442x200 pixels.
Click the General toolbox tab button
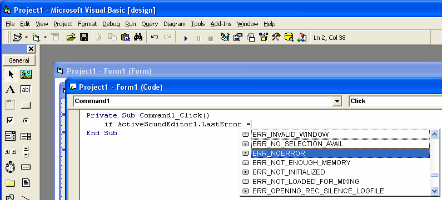click(19, 60)
